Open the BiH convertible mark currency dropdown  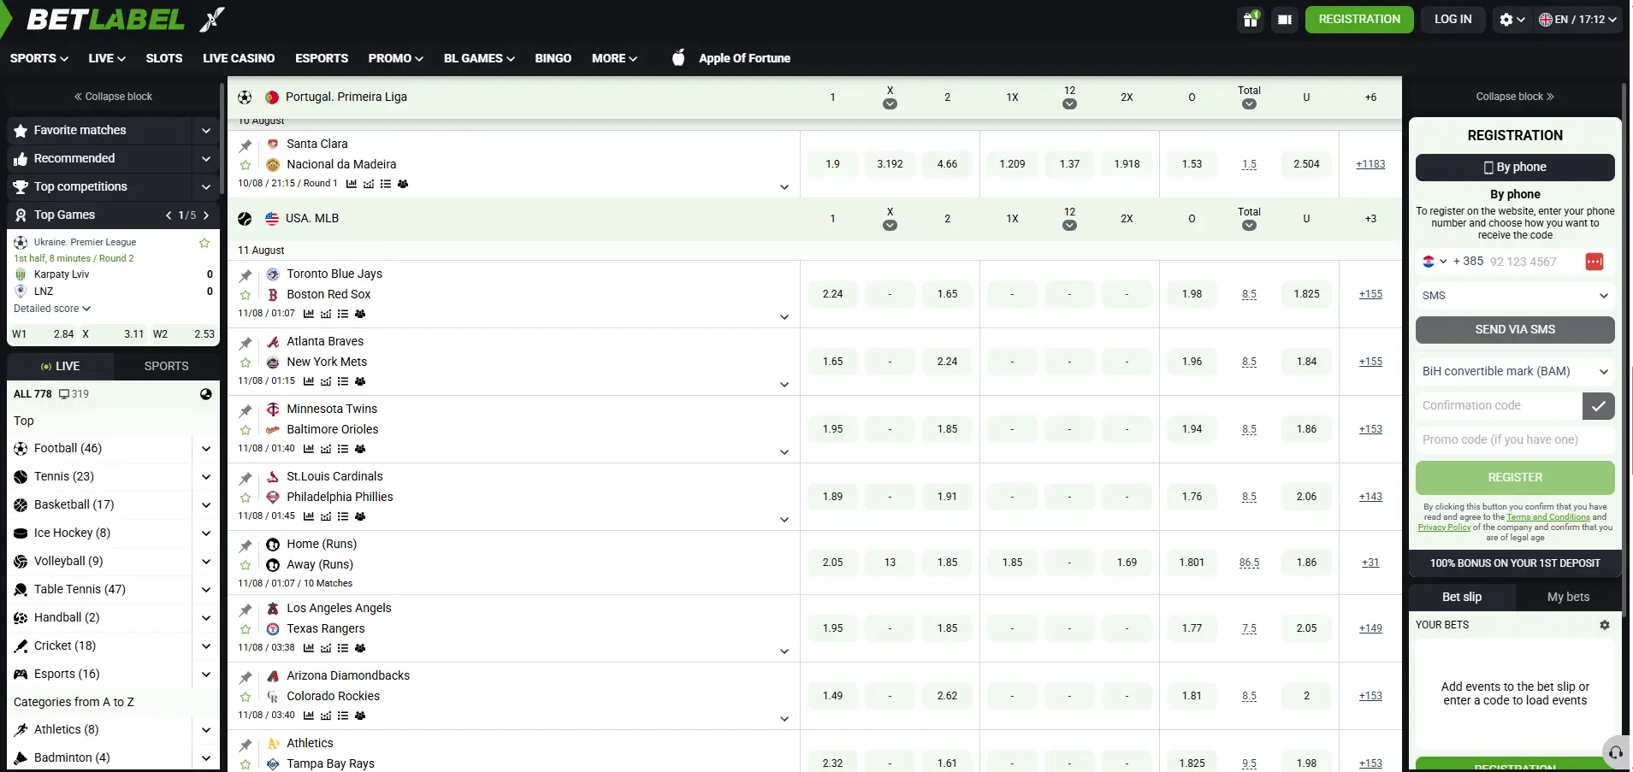coord(1515,371)
